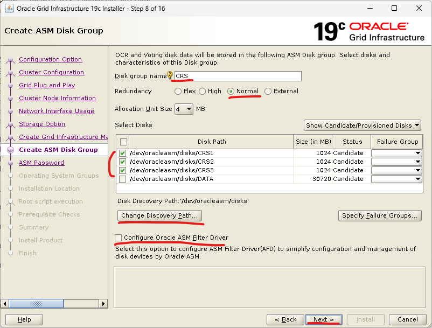The width and height of the screenshot is (432, 328).
Task: Click the message text area at bottom
Action: click(269, 287)
